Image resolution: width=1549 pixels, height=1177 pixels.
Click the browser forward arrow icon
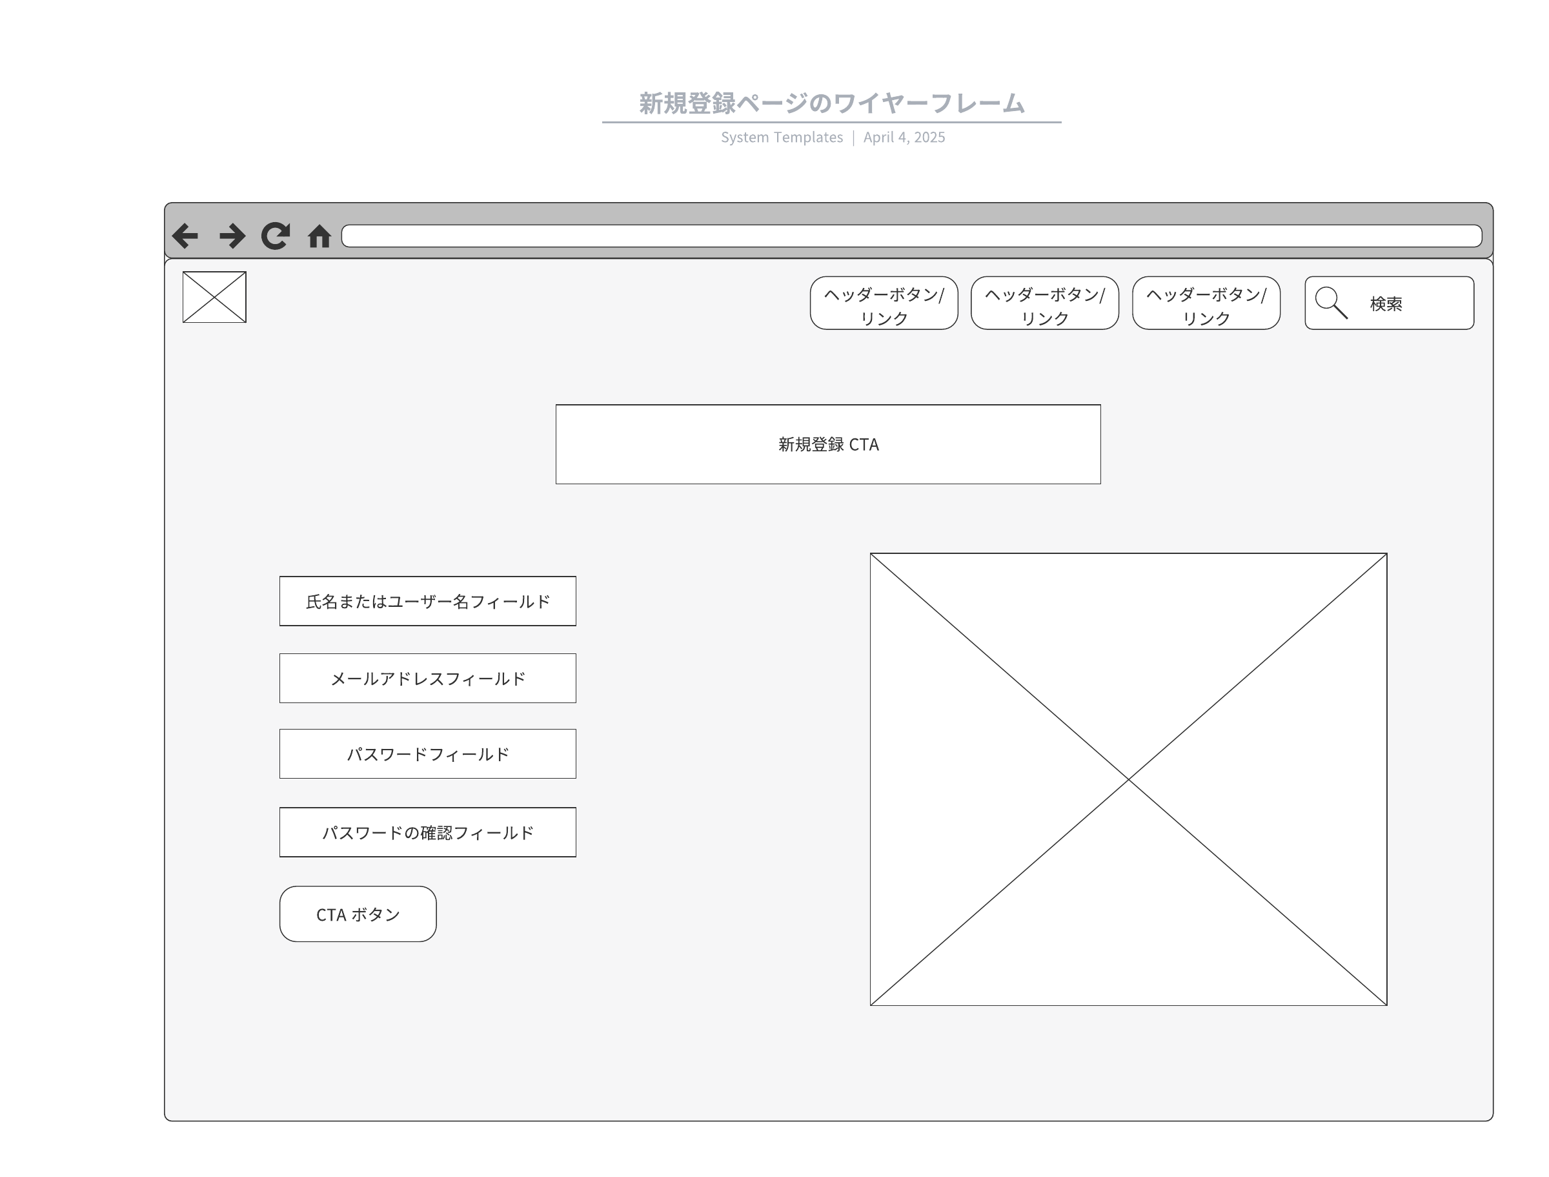pos(232,236)
